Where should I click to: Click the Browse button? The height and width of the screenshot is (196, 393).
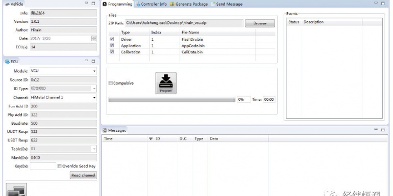coord(260,23)
